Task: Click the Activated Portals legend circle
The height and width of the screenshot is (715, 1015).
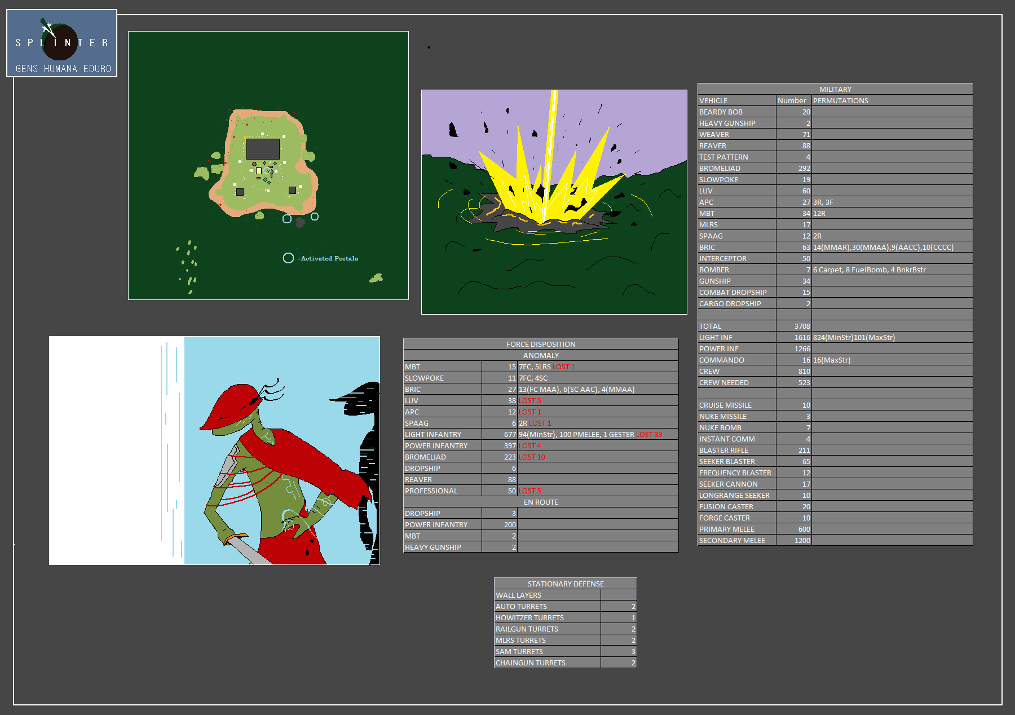Action: 288,258
